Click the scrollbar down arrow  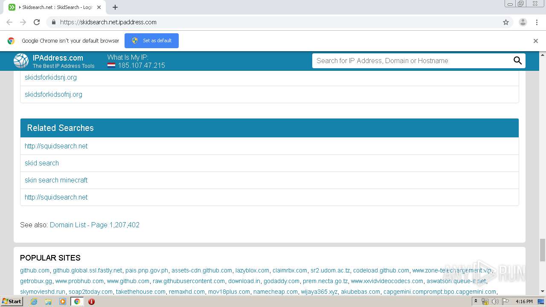click(x=543, y=292)
